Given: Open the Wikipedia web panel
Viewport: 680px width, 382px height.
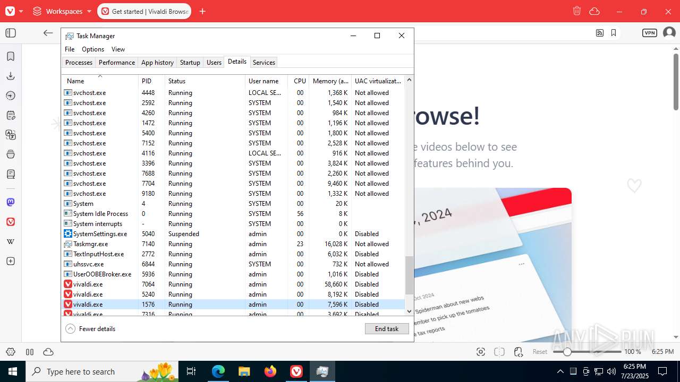Looking at the screenshot, I should [11, 241].
